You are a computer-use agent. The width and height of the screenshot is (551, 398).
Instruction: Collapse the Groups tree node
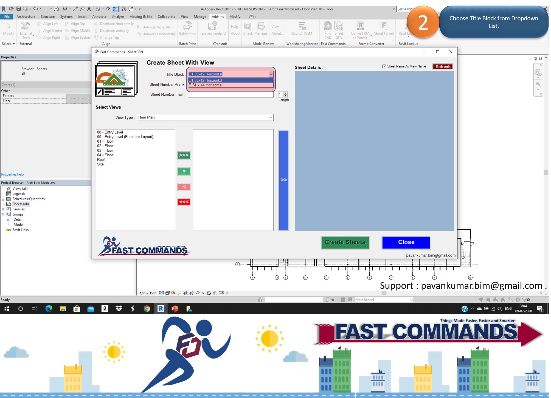coord(3,214)
